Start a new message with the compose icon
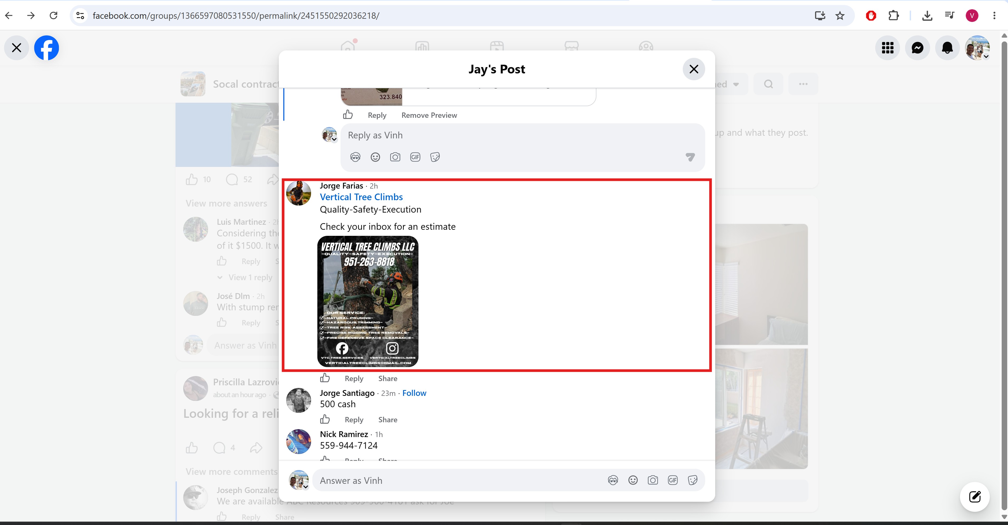1008x525 pixels. (974, 496)
